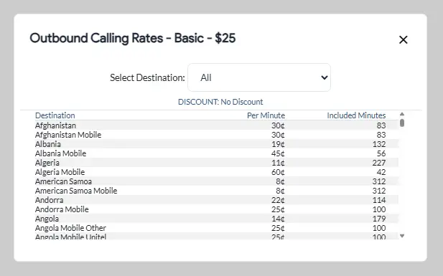The width and height of the screenshot is (443, 276).
Task: Click the 42 included minutes value
Action: tap(381, 172)
